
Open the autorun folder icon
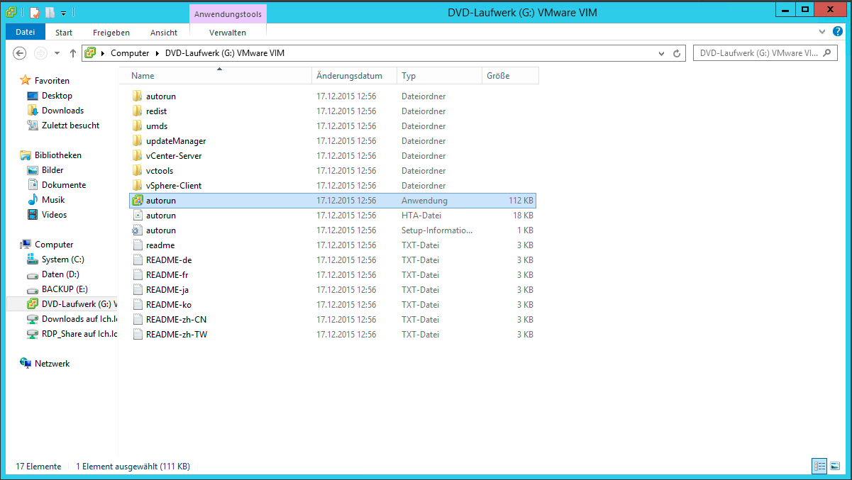[138, 96]
